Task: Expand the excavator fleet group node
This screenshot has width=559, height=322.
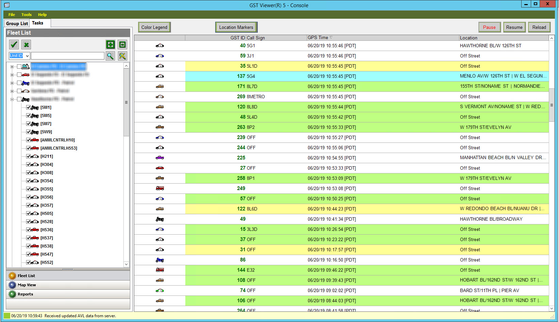Action: (x=12, y=67)
